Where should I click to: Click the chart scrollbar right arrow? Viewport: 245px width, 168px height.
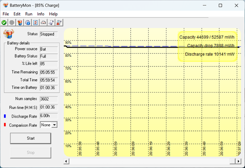point(239,161)
